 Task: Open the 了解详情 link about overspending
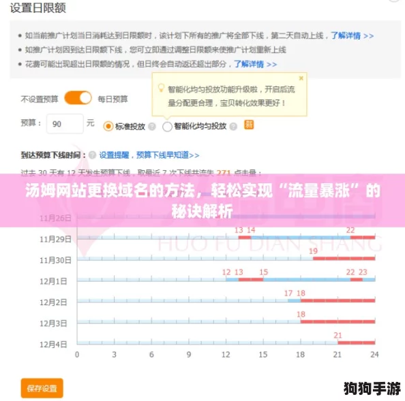coord(255,64)
